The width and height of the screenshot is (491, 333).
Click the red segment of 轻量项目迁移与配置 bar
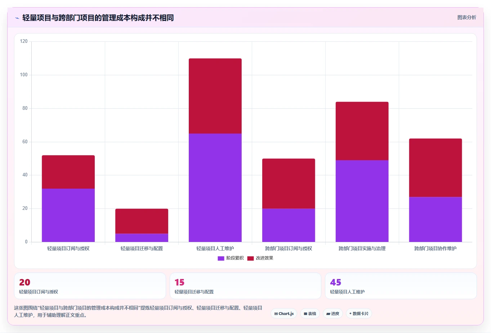[142, 221]
